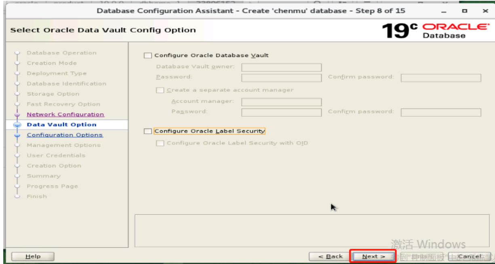Select Management Options step in sidebar

63,145
